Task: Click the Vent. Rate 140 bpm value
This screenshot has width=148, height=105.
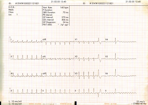Action: [x=64, y=7]
